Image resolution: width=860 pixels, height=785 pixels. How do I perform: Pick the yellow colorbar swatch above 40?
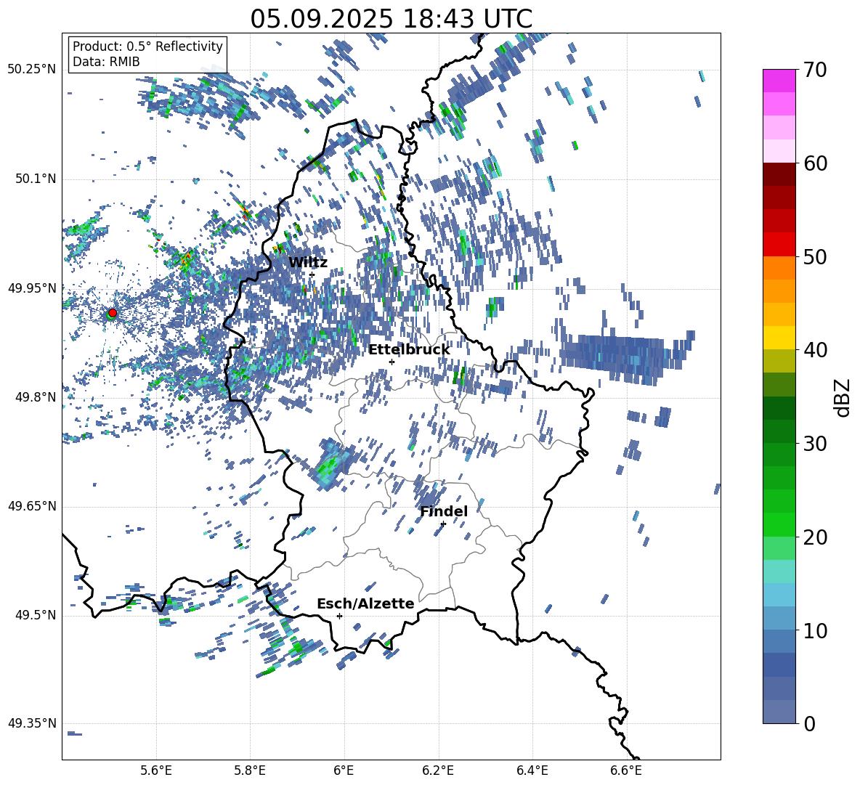pyautogui.click(x=779, y=337)
